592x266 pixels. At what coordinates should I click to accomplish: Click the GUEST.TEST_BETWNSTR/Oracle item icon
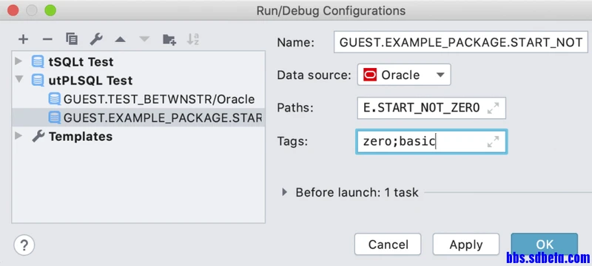[x=55, y=99]
